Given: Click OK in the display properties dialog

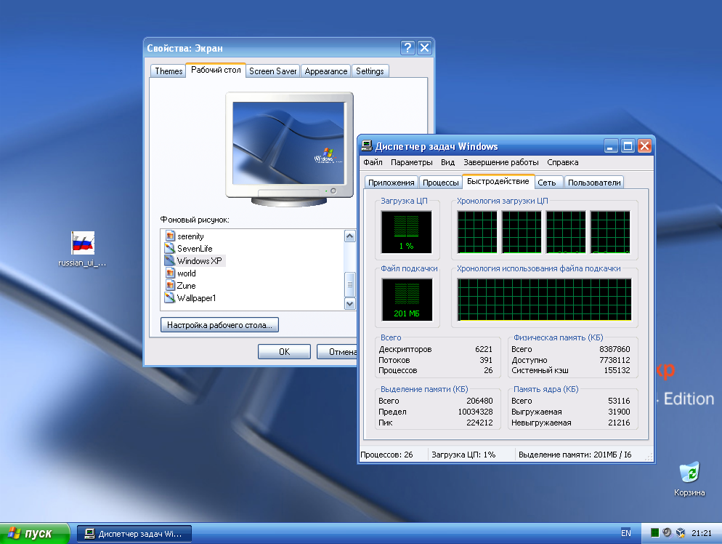Looking at the screenshot, I should point(284,352).
